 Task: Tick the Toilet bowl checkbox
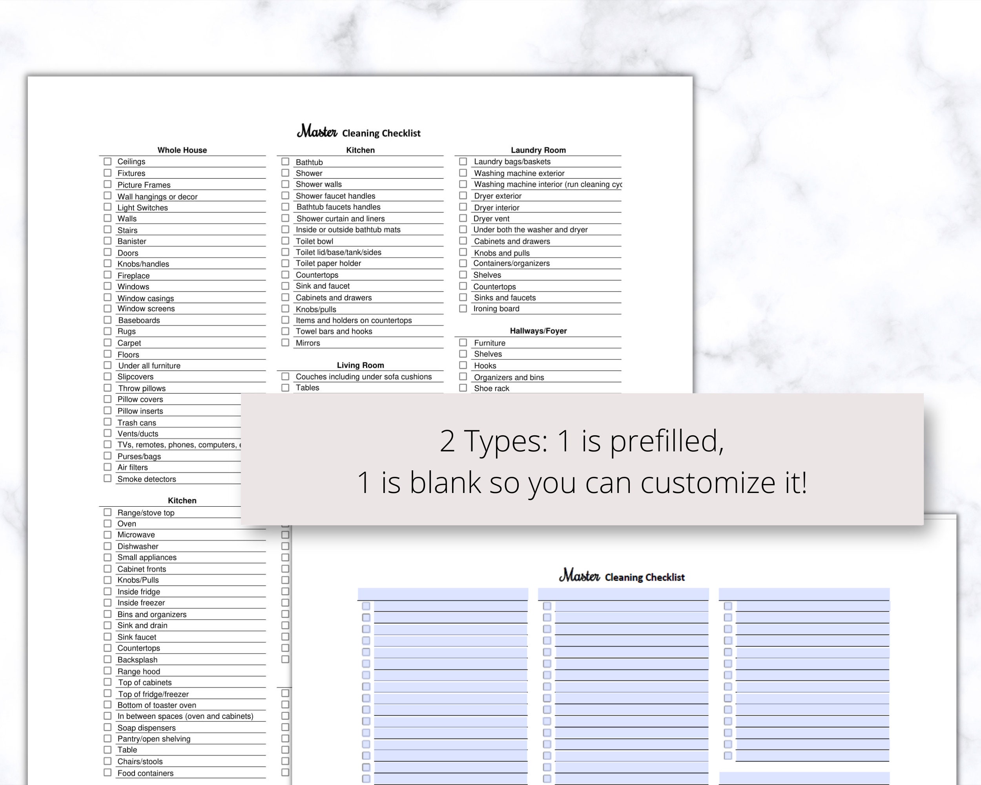pos(285,241)
